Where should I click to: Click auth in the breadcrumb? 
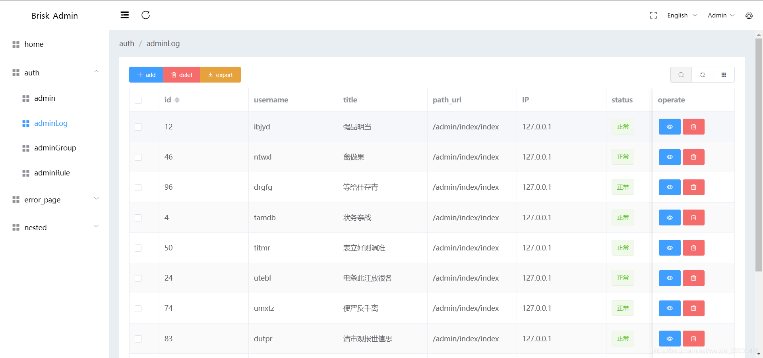[127, 43]
